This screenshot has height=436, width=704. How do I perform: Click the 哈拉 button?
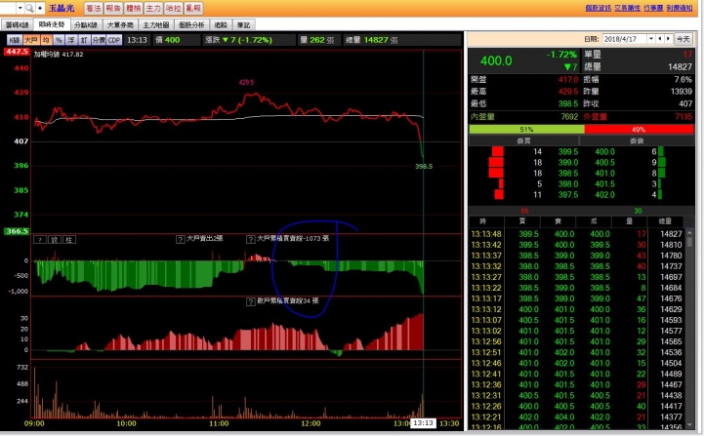(x=173, y=8)
